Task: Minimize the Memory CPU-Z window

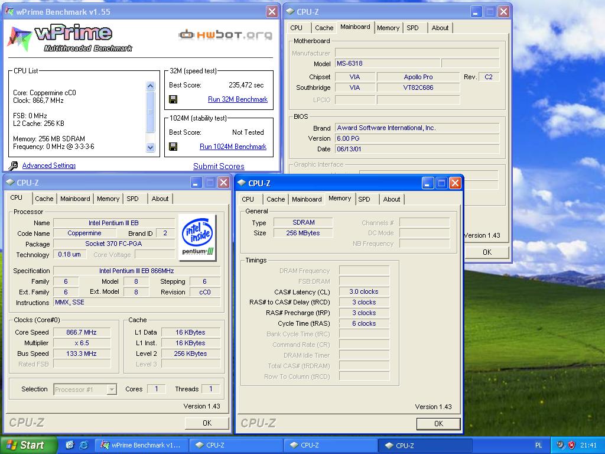Action: (x=427, y=183)
